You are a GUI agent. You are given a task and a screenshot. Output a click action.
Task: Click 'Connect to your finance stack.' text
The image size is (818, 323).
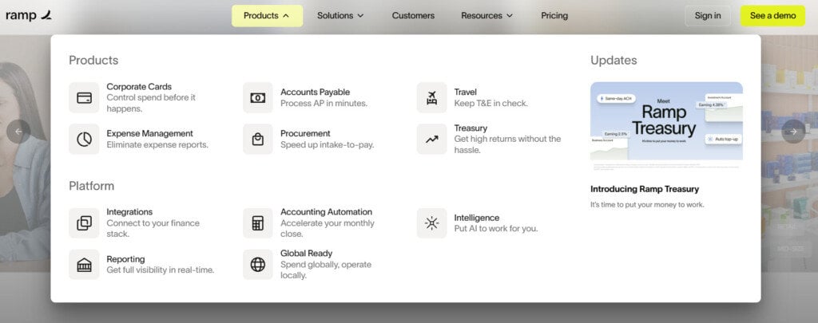[x=153, y=229]
